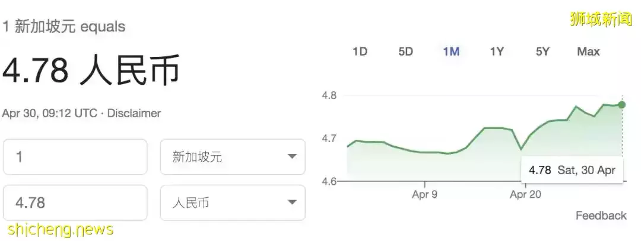This screenshot has height=241, width=641.
Task: Show the Max time range chart
Action: 588,52
